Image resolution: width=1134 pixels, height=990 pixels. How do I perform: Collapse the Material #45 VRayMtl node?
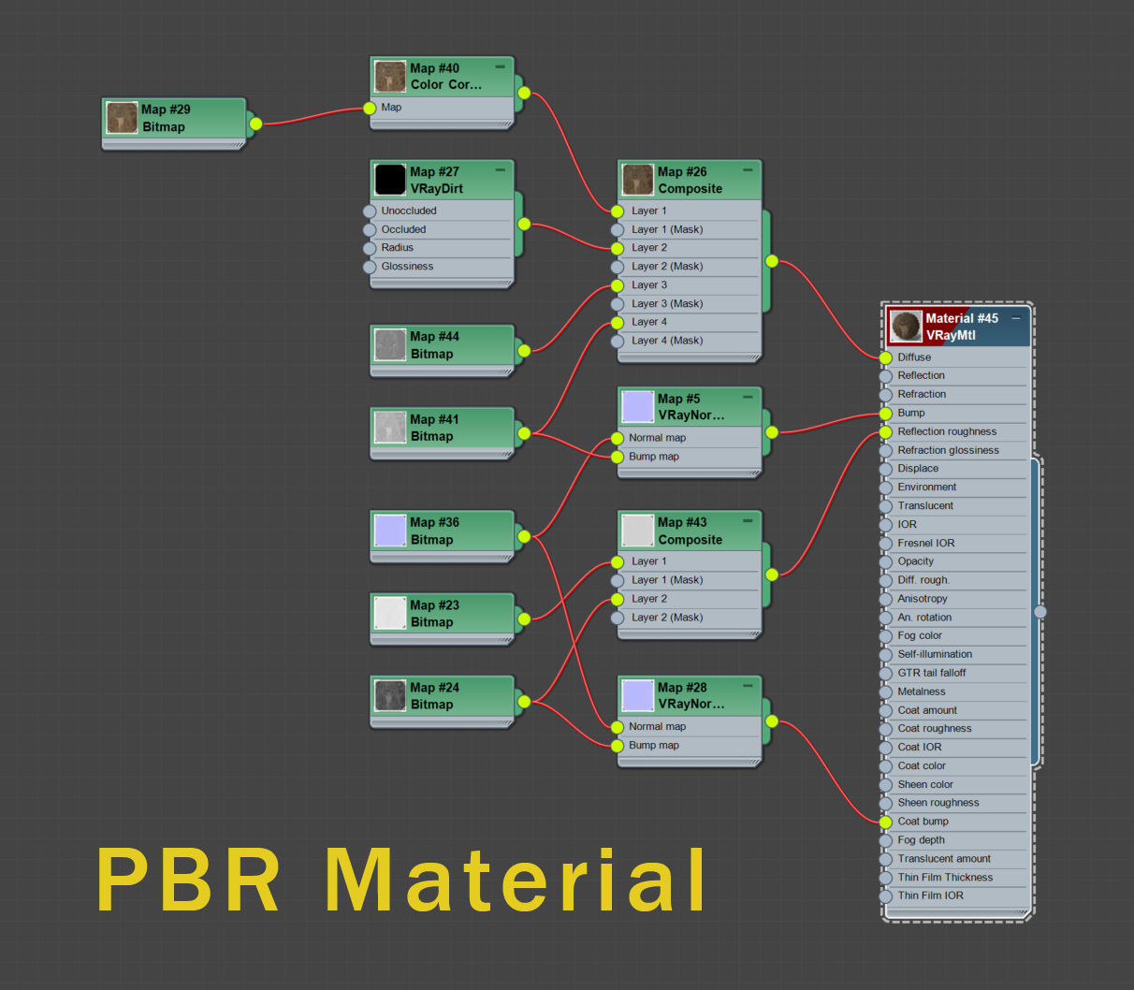[1016, 318]
